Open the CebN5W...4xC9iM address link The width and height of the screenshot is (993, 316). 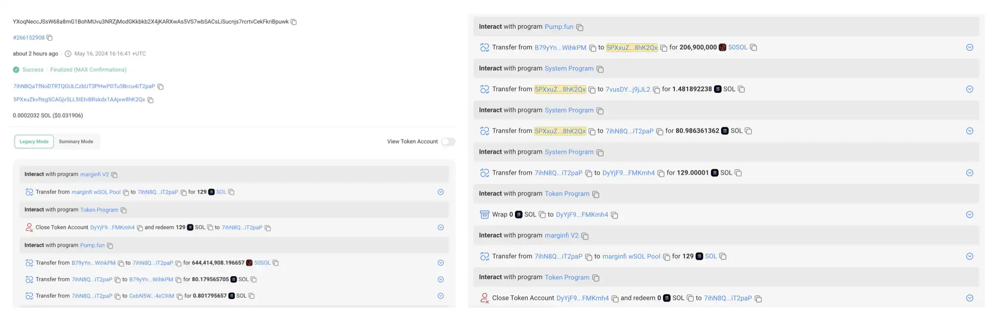151,296
